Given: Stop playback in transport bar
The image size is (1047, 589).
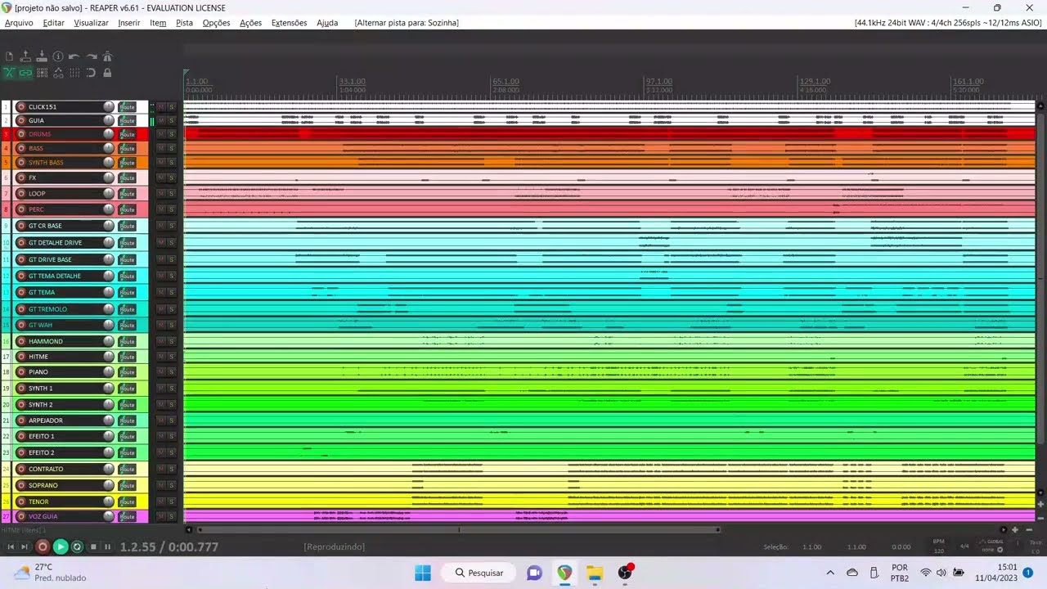Looking at the screenshot, I should [93, 546].
